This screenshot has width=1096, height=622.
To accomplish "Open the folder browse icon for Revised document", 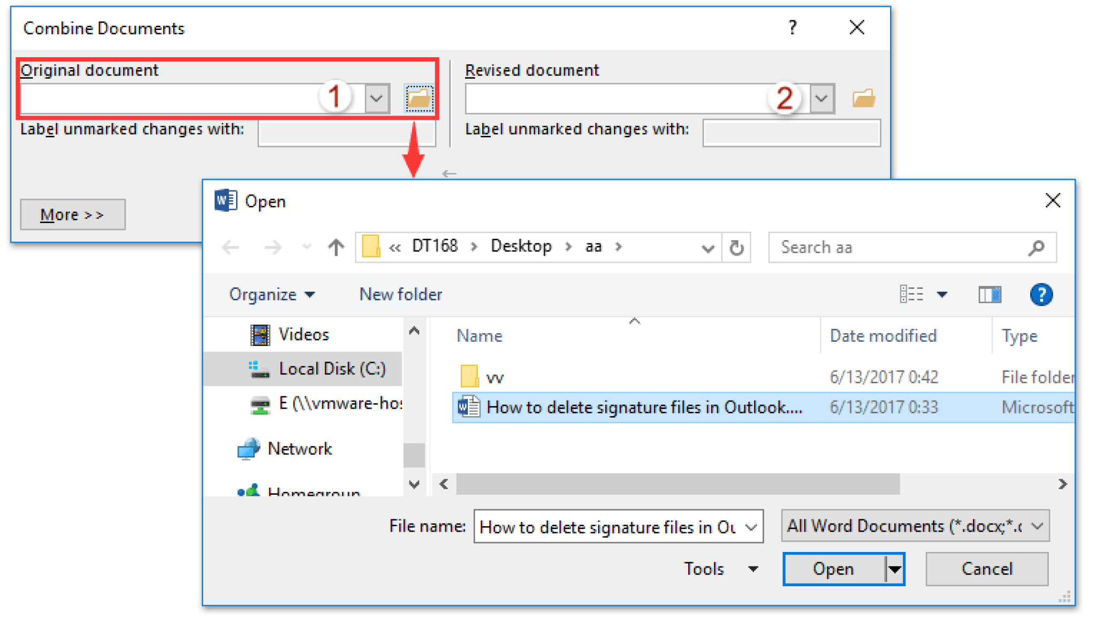I will pos(863,98).
